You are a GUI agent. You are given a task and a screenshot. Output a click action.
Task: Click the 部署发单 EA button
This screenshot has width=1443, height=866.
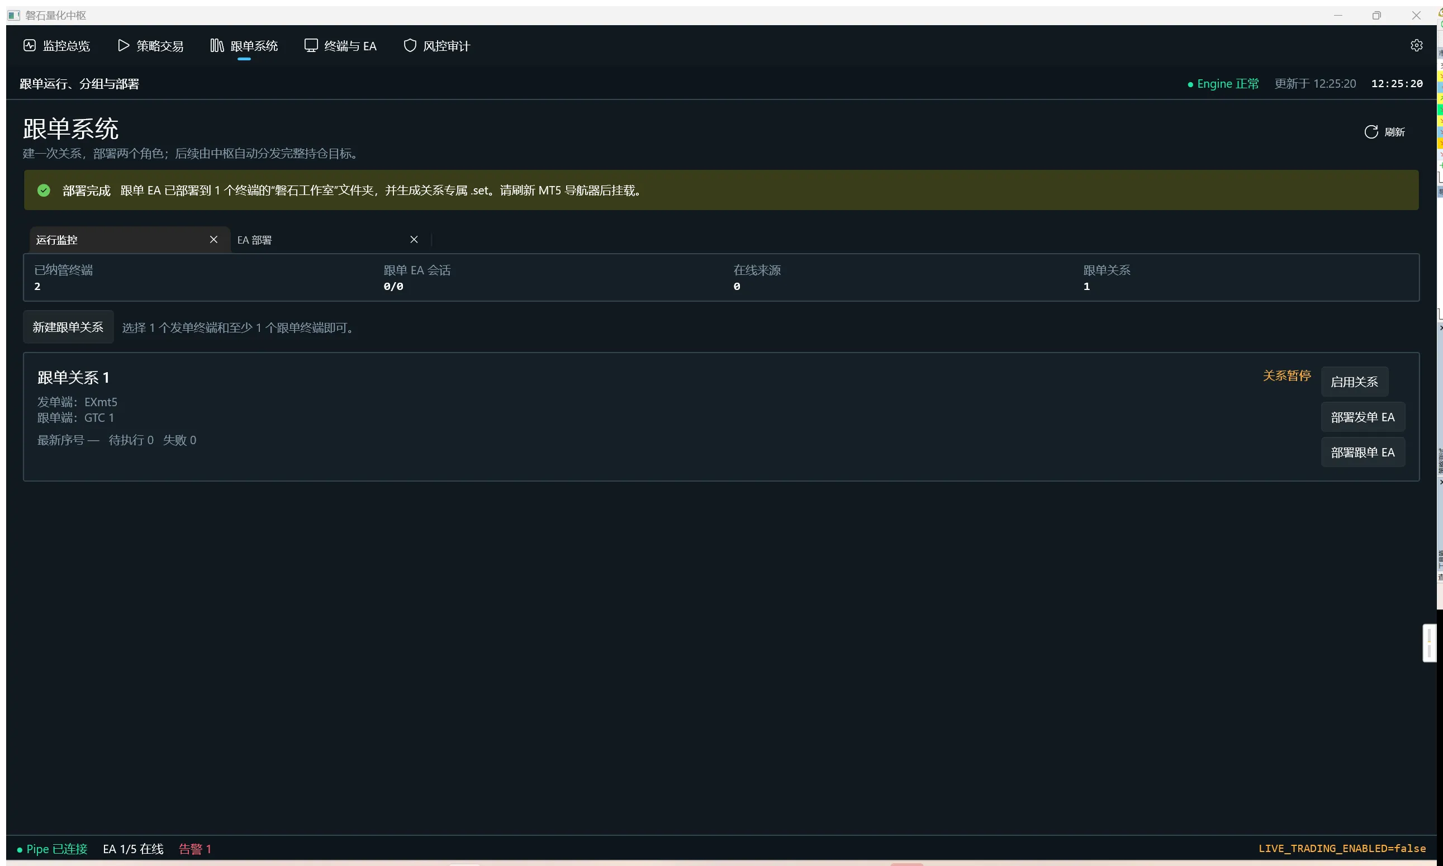[x=1363, y=417]
